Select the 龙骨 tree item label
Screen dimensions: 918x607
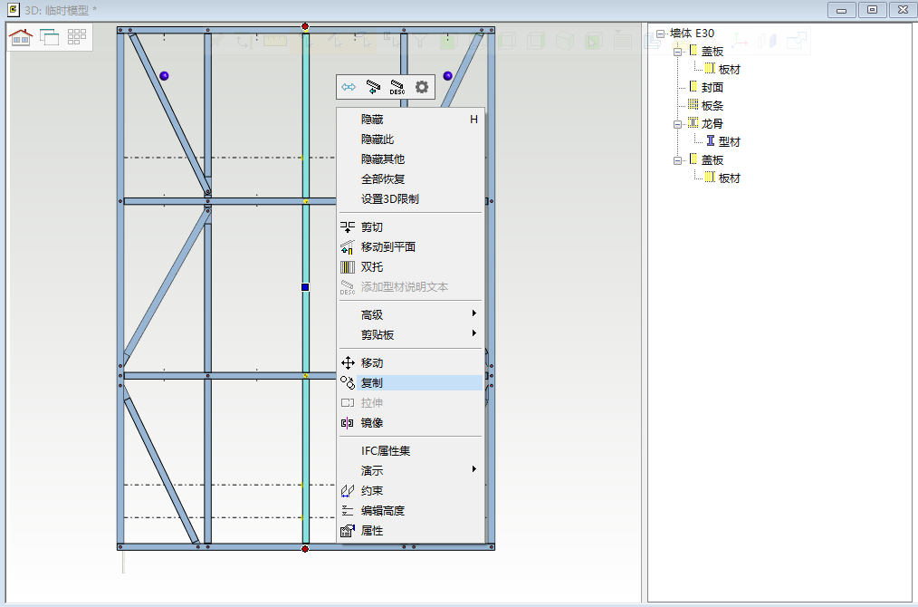712,124
